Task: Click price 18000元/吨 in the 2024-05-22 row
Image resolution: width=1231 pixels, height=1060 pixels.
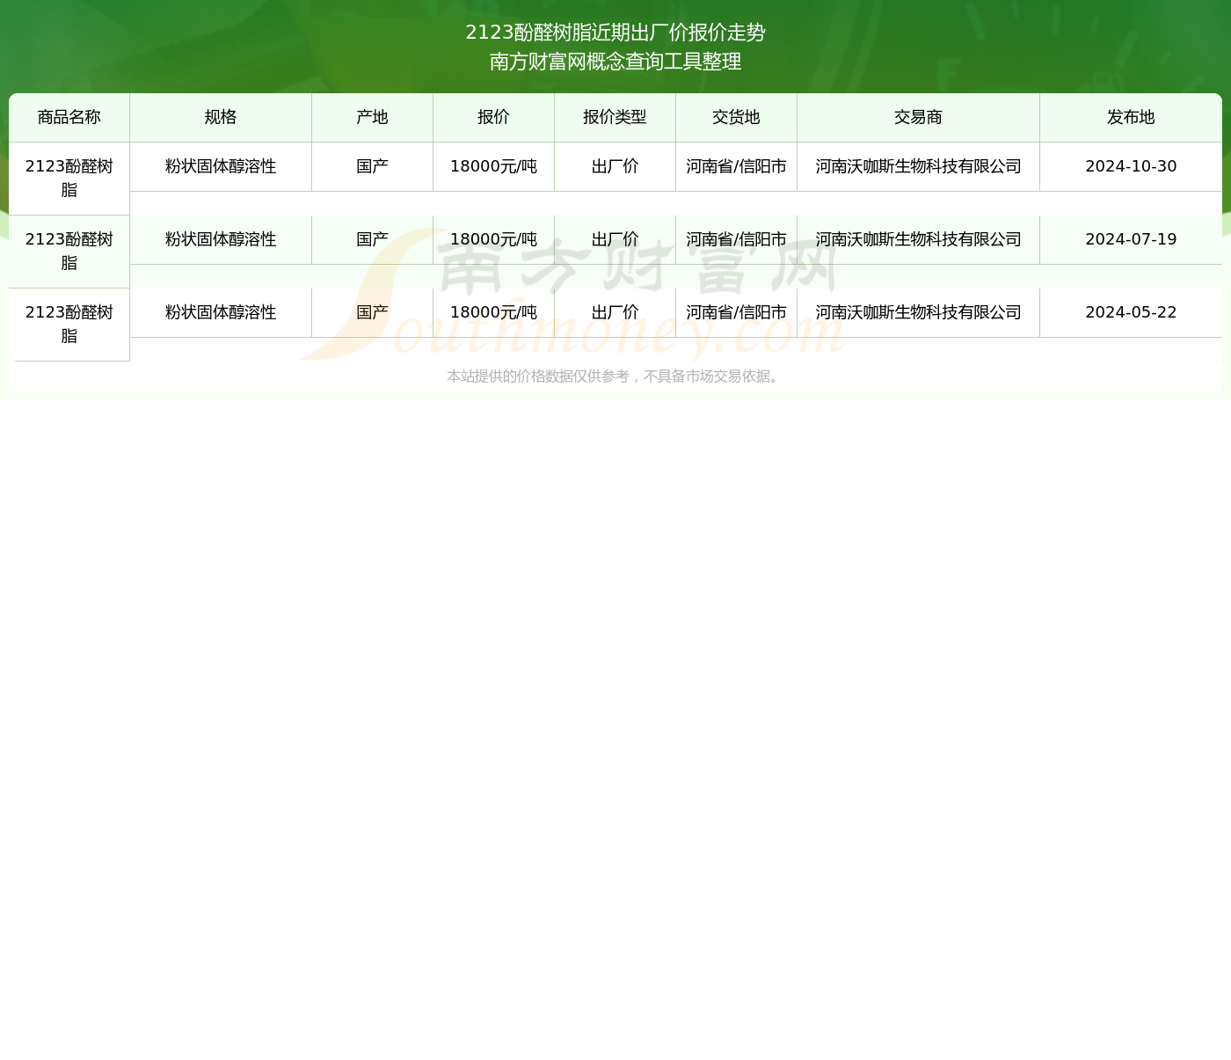Action: (493, 312)
